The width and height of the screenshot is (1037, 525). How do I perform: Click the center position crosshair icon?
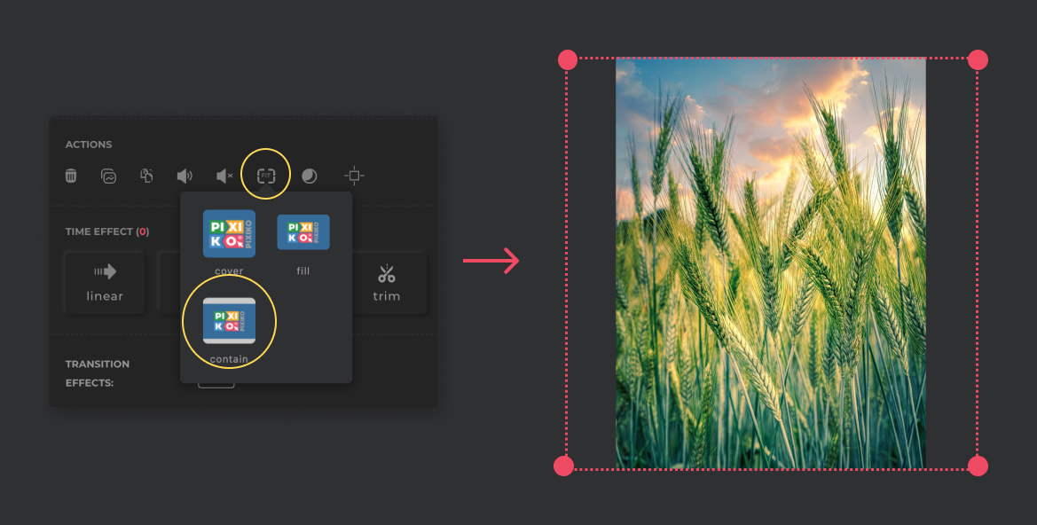click(355, 176)
